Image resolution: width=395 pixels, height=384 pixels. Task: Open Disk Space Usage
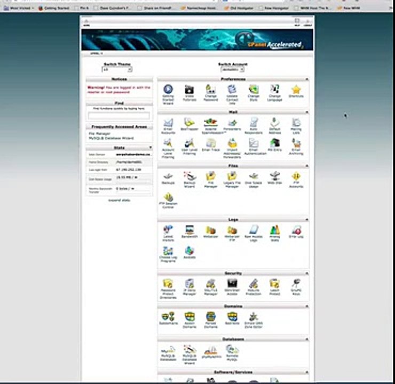pyautogui.click(x=254, y=176)
